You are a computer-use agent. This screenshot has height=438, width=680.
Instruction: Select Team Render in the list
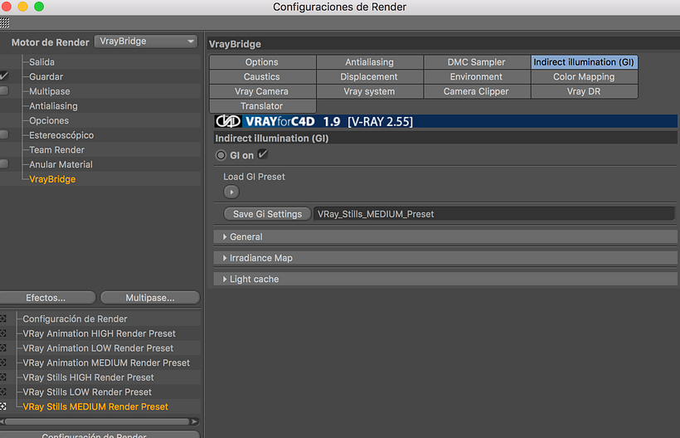point(57,149)
